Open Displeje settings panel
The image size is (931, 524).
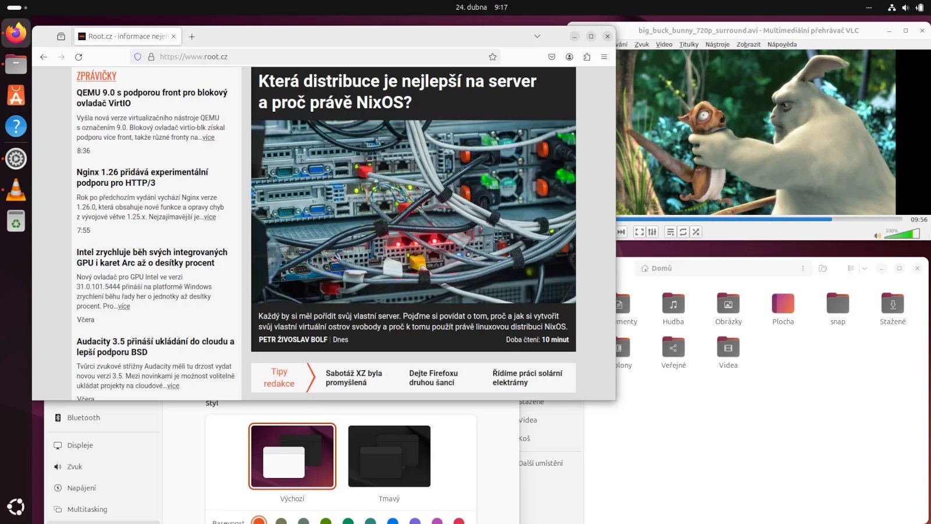tap(104, 445)
